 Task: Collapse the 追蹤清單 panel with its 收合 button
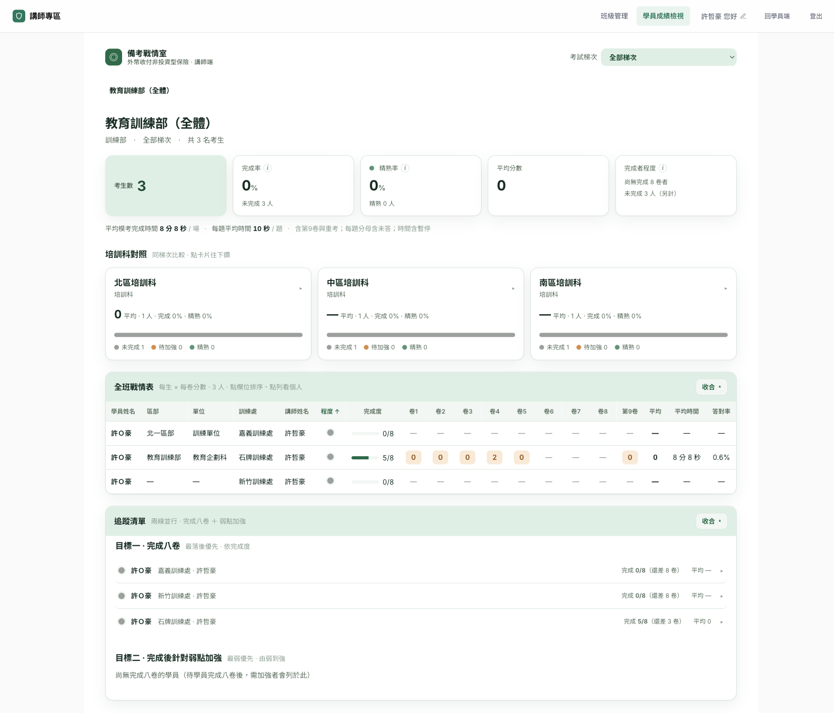(711, 521)
